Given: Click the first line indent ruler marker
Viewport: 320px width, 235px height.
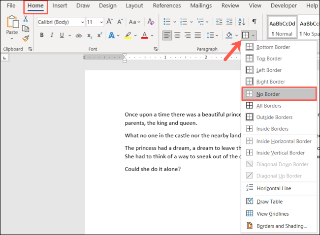Looking at the screenshot, I should click(x=124, y=55).
